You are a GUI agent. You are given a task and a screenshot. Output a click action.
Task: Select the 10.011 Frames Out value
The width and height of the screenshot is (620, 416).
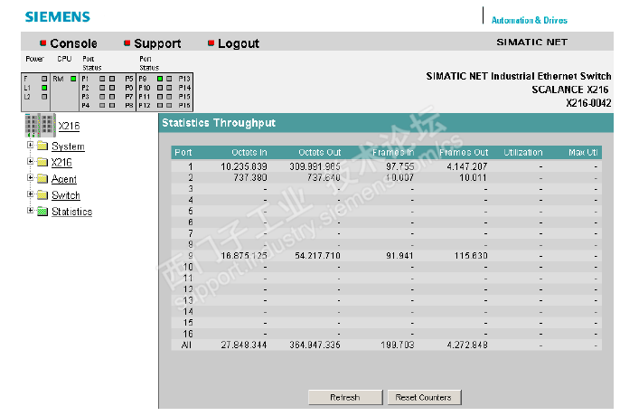[x=473, y=178]
